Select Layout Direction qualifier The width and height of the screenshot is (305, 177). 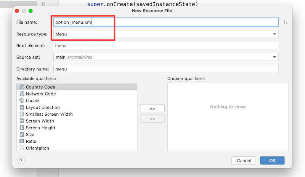(77, 107)
